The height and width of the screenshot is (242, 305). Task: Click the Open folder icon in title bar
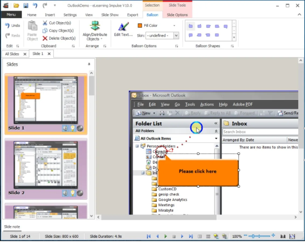coord(16,5)
